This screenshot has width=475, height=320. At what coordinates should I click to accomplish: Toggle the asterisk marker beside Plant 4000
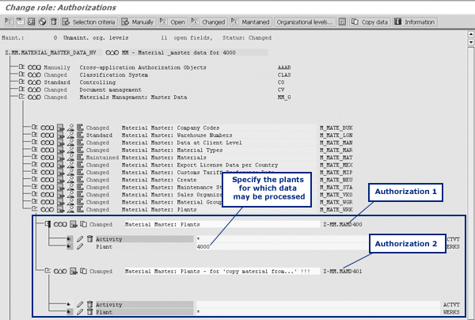tap(70, 246)
